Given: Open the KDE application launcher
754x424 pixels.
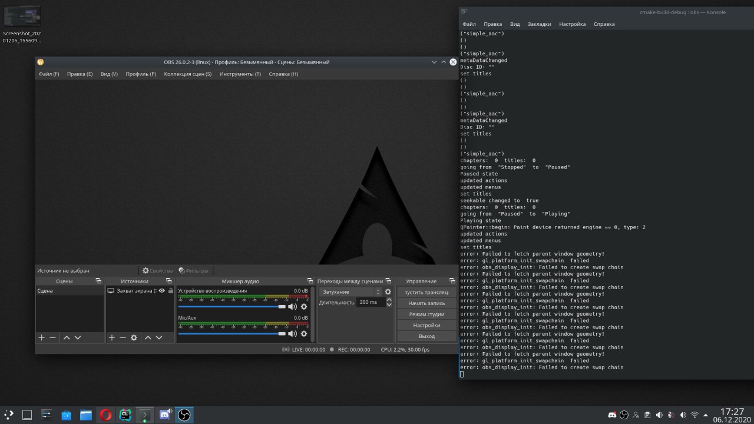Looking at the screenshot, I should tap(9, 415).
